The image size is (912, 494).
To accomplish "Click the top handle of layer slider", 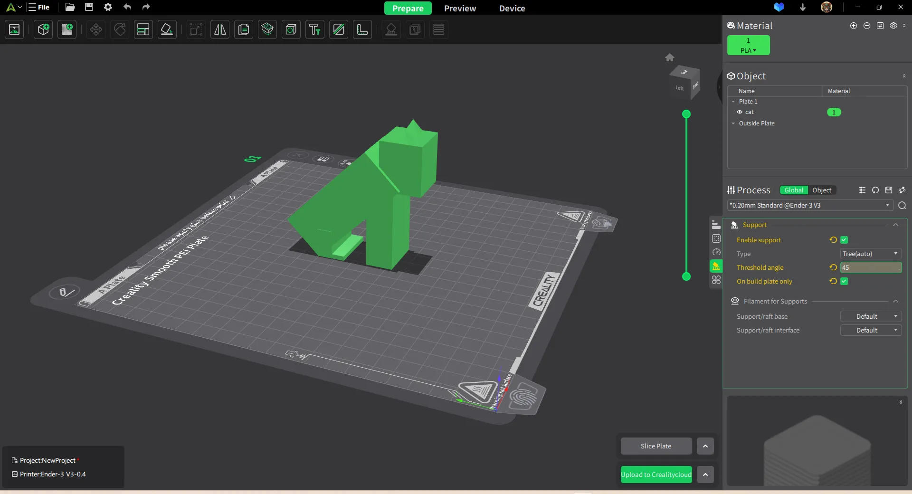I will click(x=686, y=114).
